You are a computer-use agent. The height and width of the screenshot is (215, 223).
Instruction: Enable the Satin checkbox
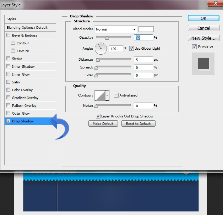pos(9,82)
